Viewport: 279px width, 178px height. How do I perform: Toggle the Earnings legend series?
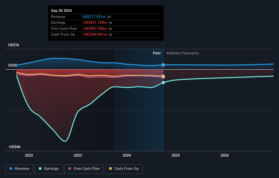[49, 169]
